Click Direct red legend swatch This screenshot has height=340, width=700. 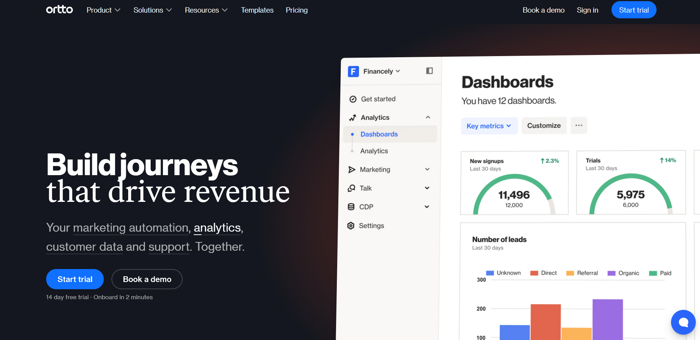[534, 273]
